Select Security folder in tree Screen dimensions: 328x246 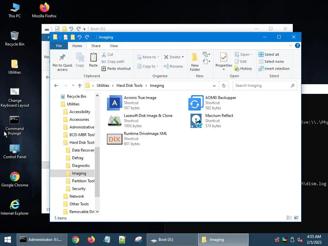[76, 189]
